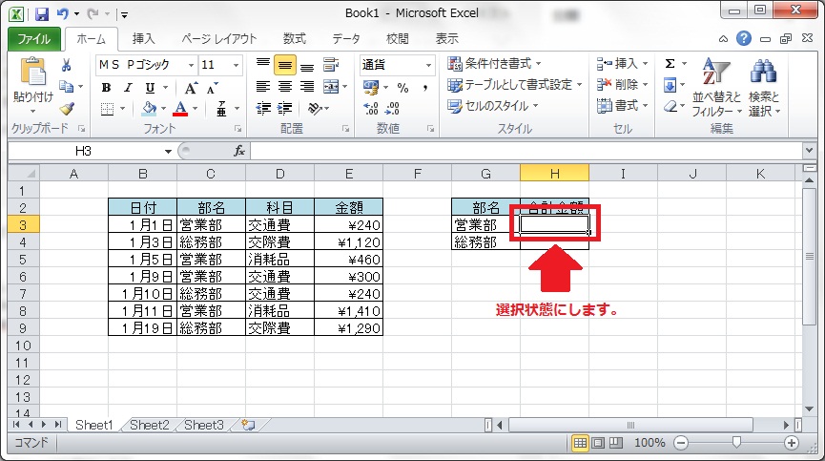Switch to the Data (データ) tab
The image size is (825, 461).
point(345,38)
